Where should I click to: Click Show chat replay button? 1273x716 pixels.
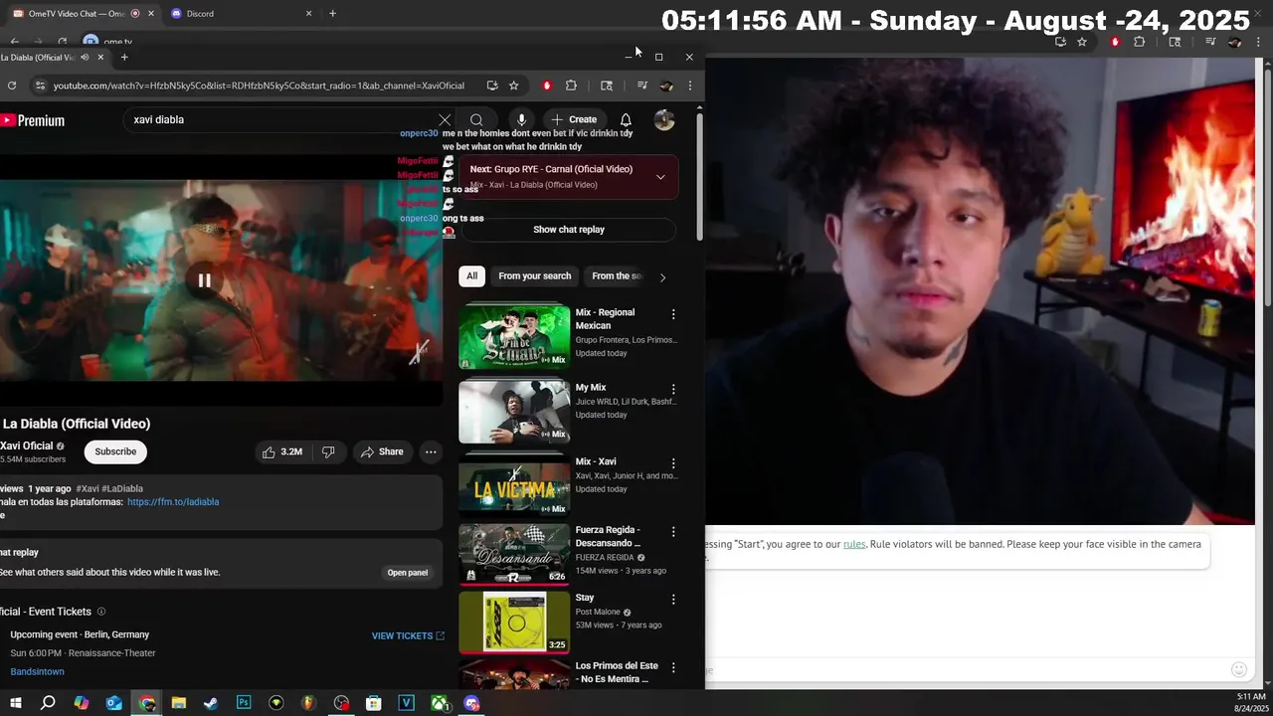pyautogui.click(x=569, y=230)
